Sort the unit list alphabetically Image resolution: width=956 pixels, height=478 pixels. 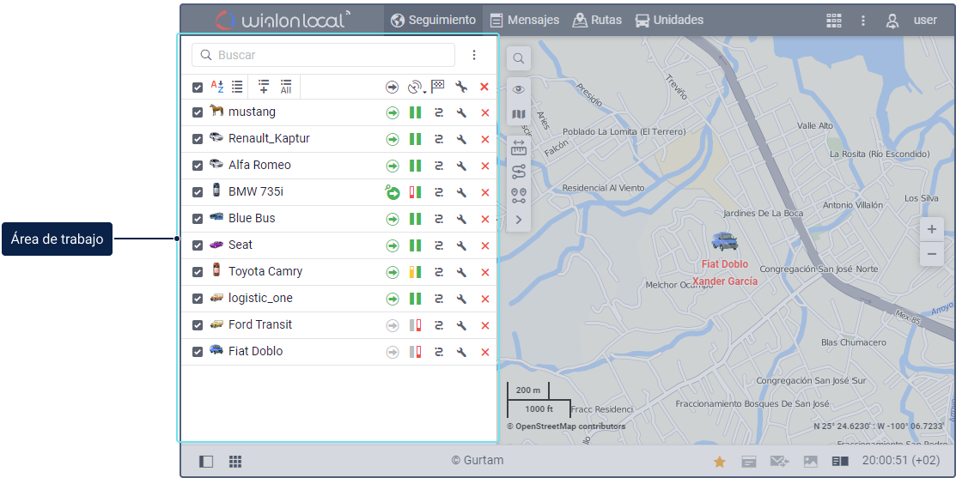217,87
